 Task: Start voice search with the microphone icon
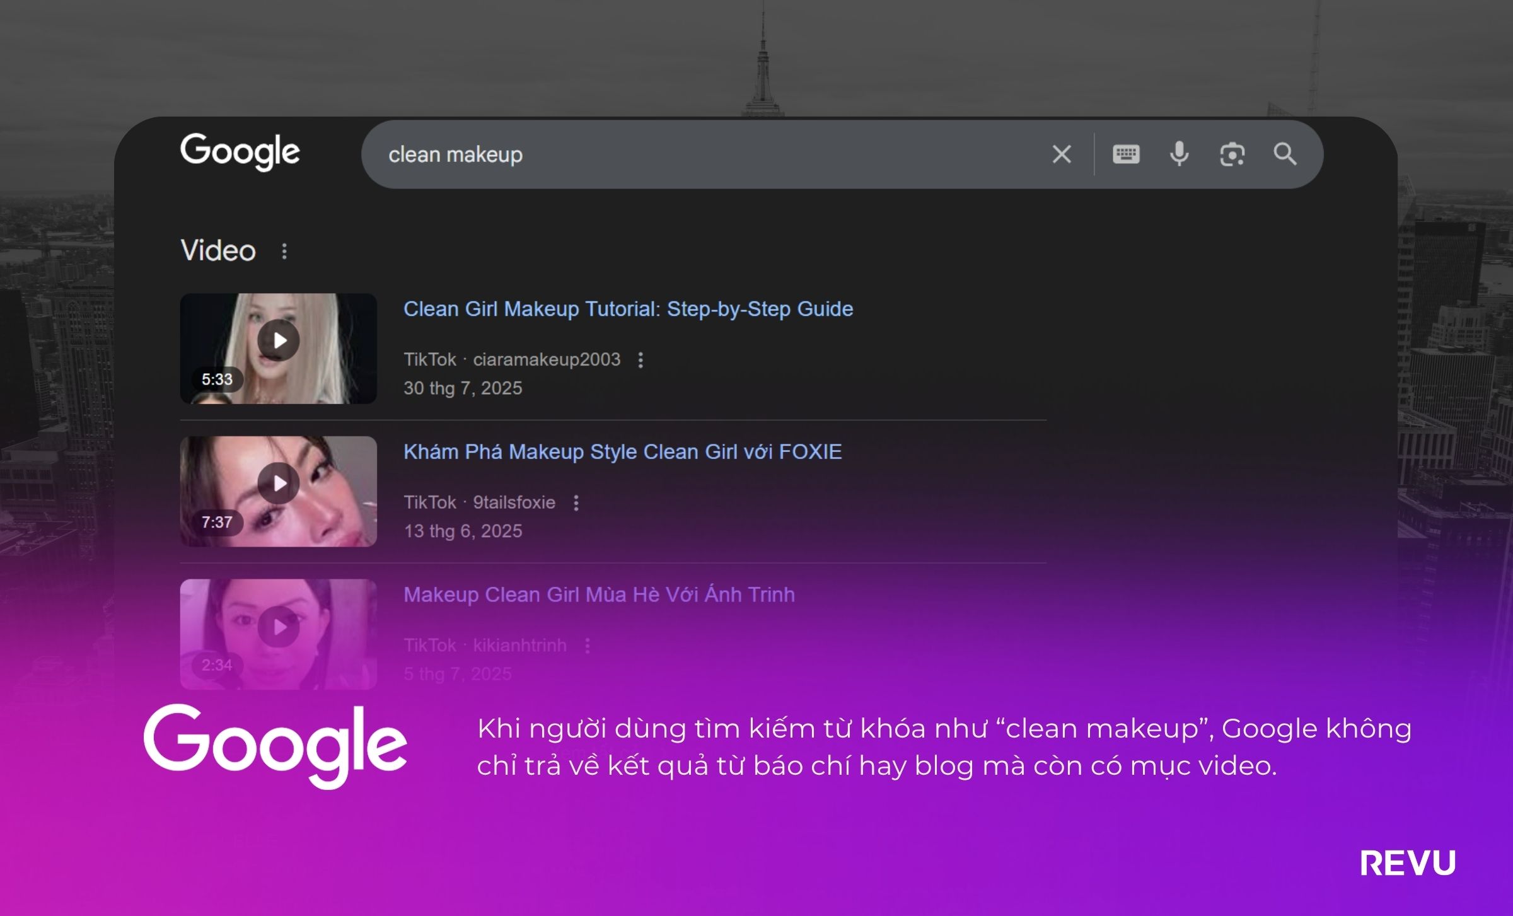(1179, 154)
